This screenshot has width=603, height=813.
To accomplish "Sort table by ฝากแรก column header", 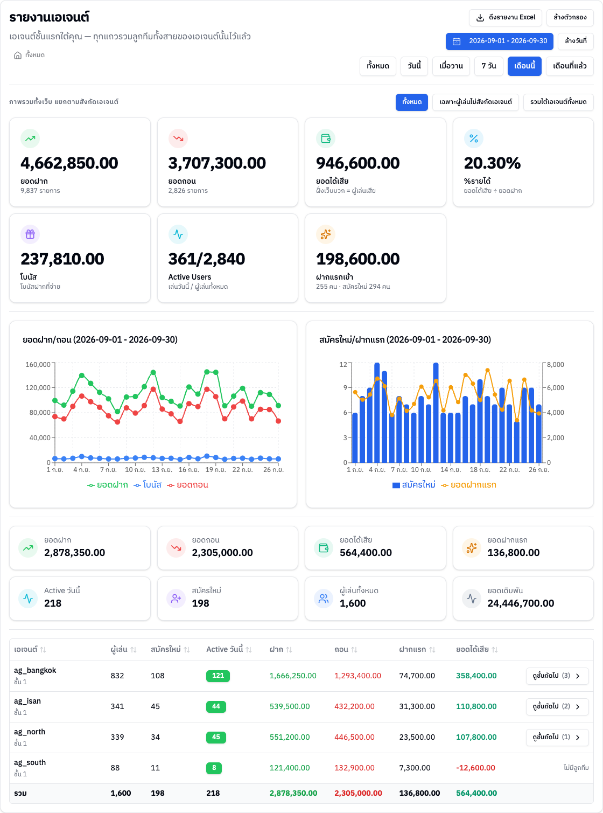I will tap(417, 650).
